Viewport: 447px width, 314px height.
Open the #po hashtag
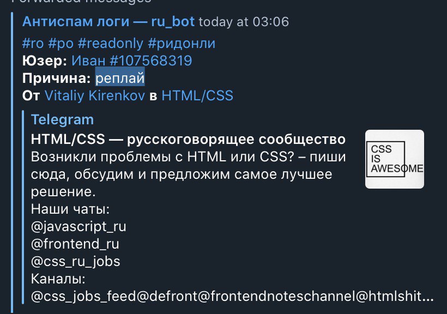[x=61, y=44]
